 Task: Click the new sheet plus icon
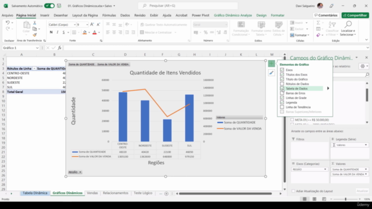click(166, 193)
